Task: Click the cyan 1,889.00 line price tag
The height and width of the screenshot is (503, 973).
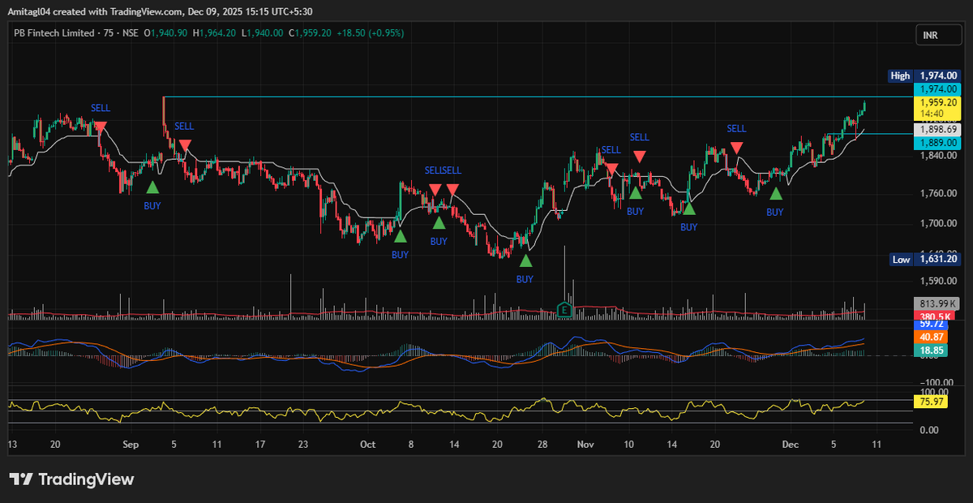Action: pos(937,142)
